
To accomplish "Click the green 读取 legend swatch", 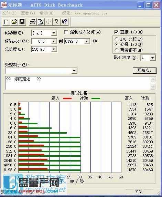I will pyautogui.click(x=96, y=98).
